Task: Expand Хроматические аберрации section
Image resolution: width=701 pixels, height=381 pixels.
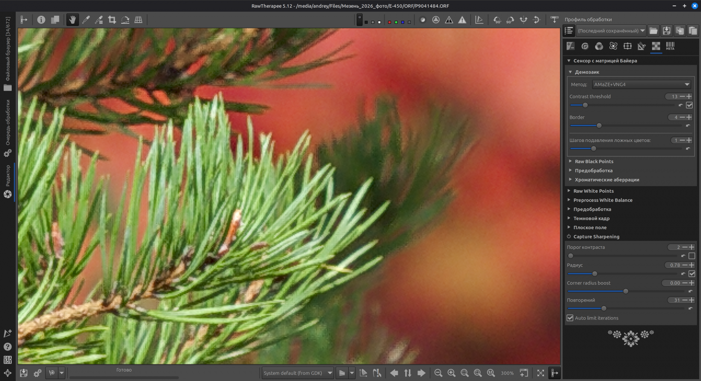Action: tap(607, 180)
